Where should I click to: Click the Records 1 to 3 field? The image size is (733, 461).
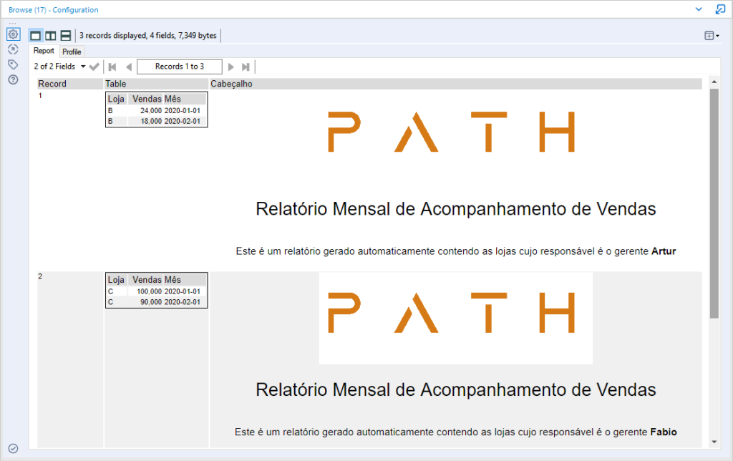pyautogui.click(x=180, y=67)
